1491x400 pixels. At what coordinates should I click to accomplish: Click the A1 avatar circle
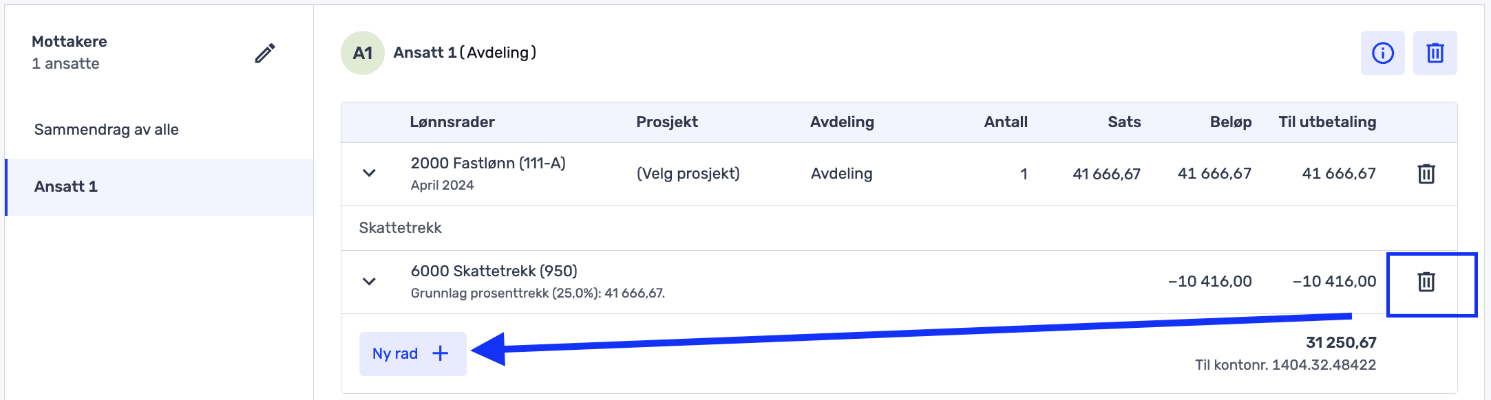pyautogui.click(x=363, y=53)
